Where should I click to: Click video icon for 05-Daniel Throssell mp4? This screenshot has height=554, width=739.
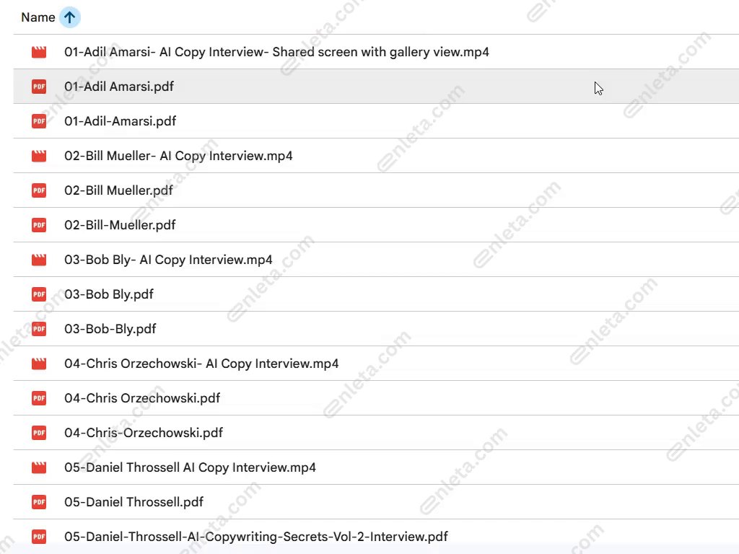[x=39, y=467]
